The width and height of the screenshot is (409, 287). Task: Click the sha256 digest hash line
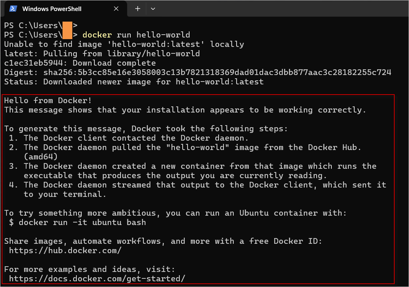point(198,73)
